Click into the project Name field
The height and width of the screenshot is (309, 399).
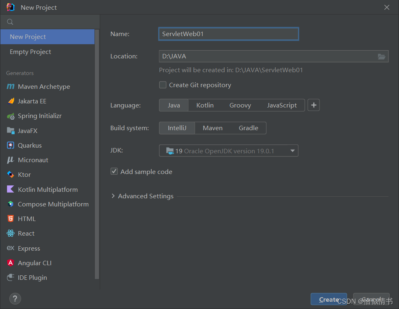click(229, 34)
